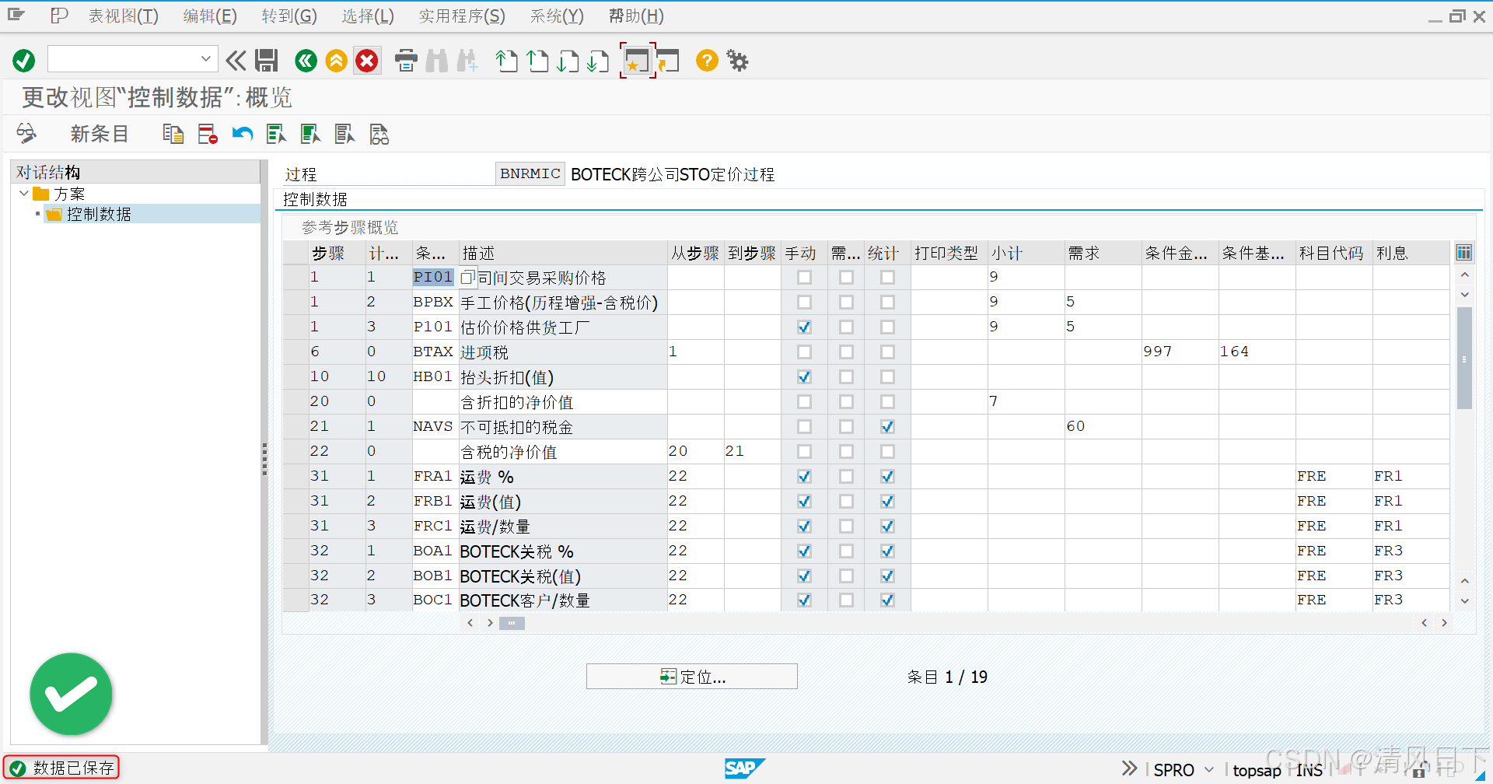Viewport: 1493px width, 784px height.
Task: Open the 转到(G) menu
Action: [x=289, y=16]
